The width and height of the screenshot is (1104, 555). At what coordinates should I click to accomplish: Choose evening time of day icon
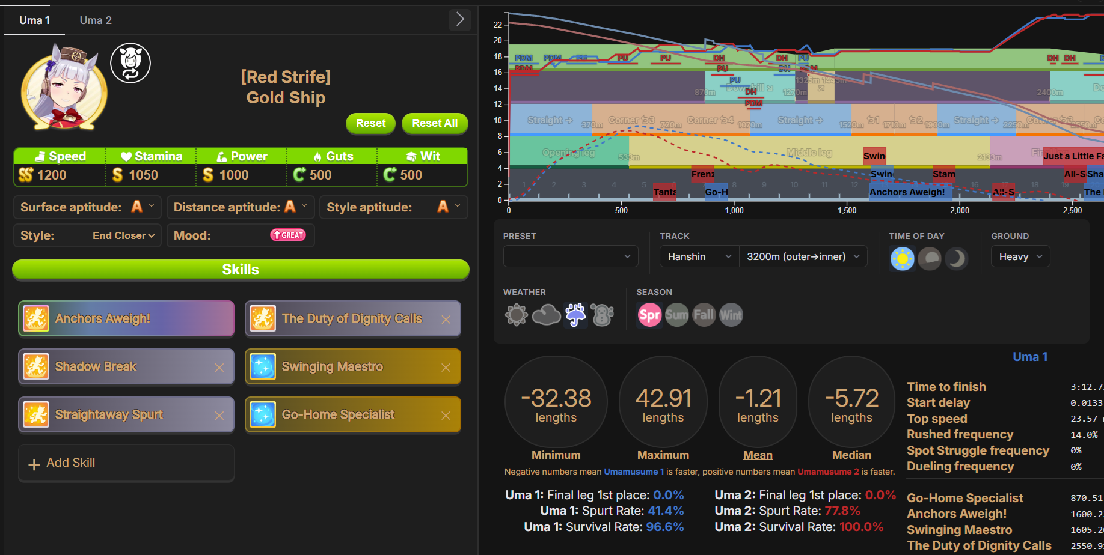click(930, 259)
